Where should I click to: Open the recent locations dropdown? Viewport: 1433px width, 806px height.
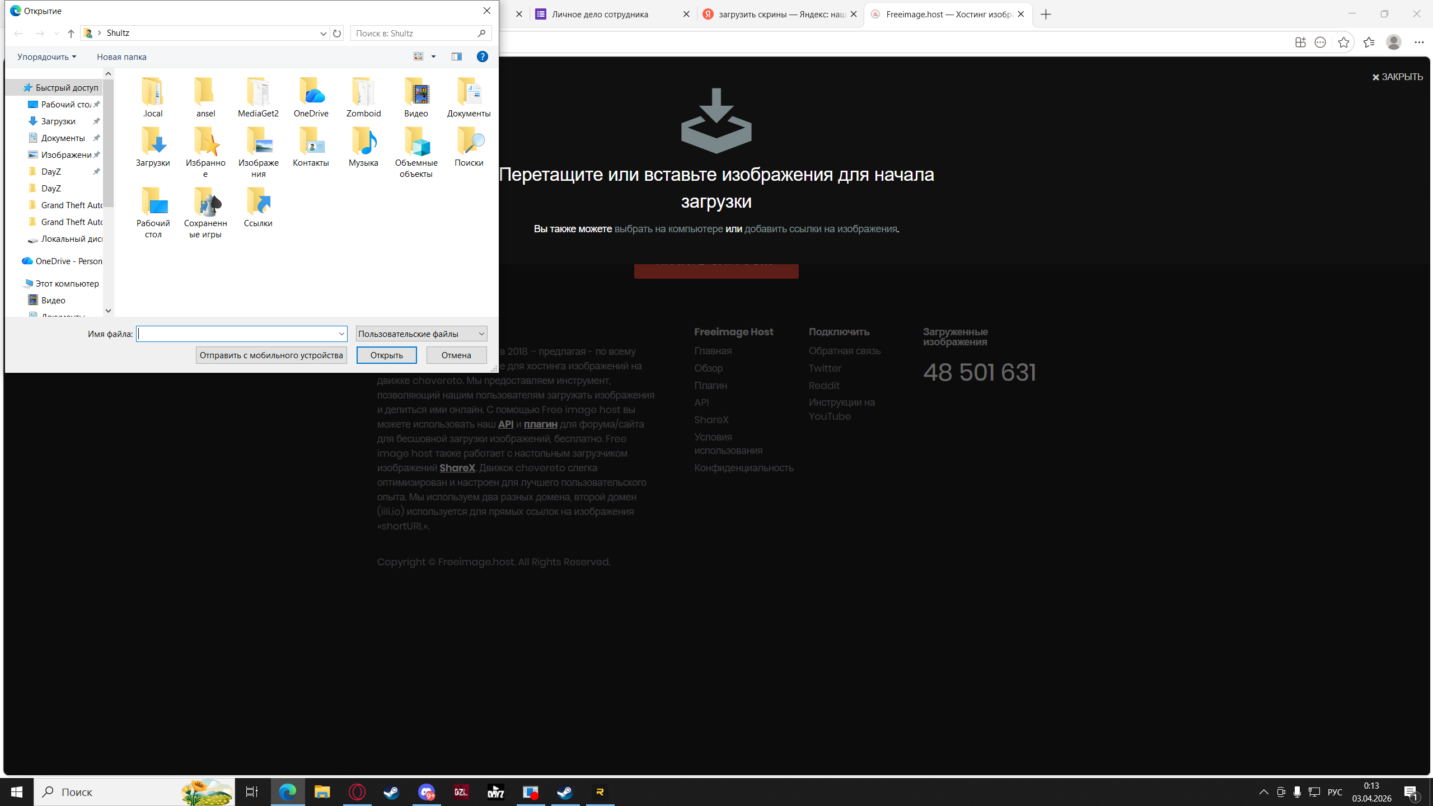(x=57, y=34)
